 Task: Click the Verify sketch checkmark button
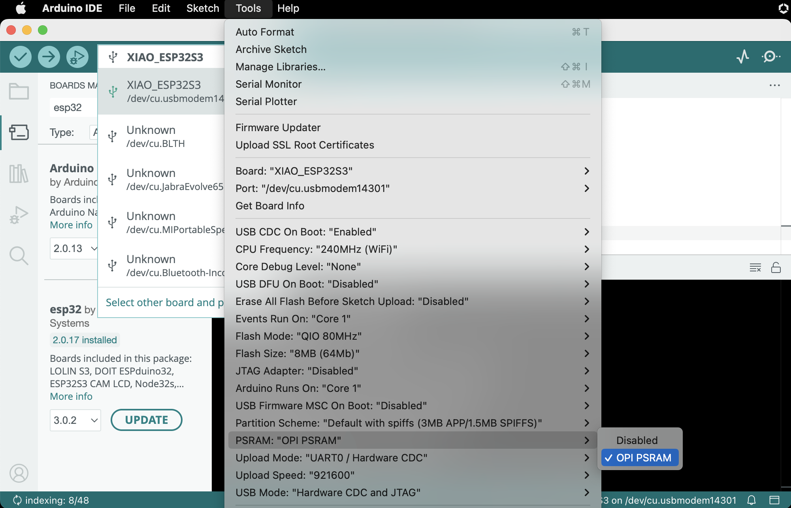coord(21,57)
